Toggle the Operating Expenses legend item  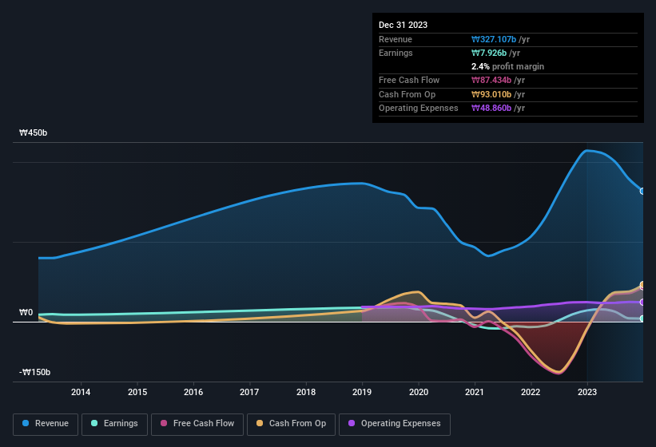[394, 424]
